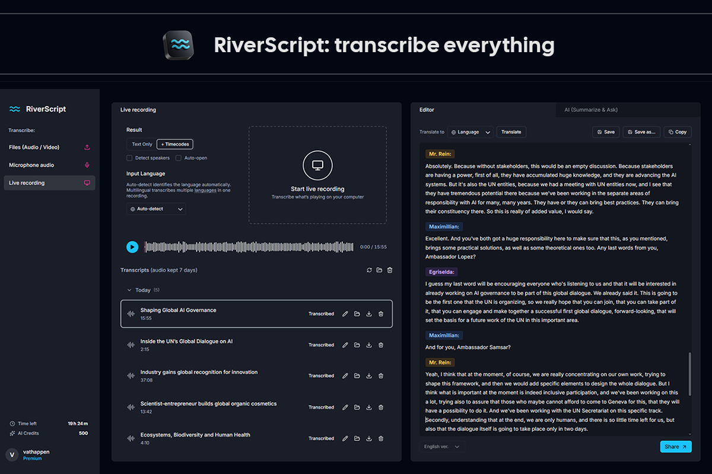This screenshot has height=474, width=712.
Task: Click the Share button
Action: 676,447
